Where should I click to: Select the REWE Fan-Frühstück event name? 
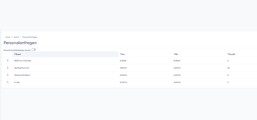(23, 61)
